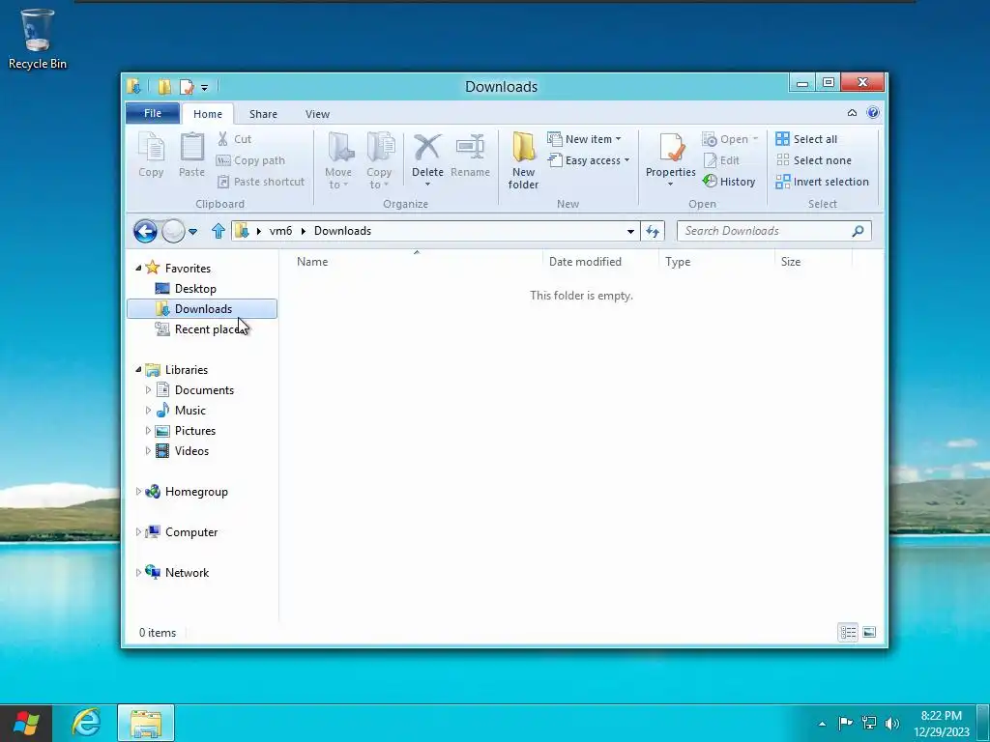990x742 pixels.
Task: Open the Properties dropdown arrow
Action: pos(671,185)
